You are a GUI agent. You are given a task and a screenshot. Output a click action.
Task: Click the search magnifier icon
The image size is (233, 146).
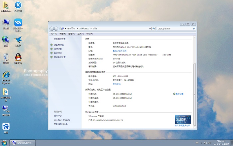coord(194,29)
